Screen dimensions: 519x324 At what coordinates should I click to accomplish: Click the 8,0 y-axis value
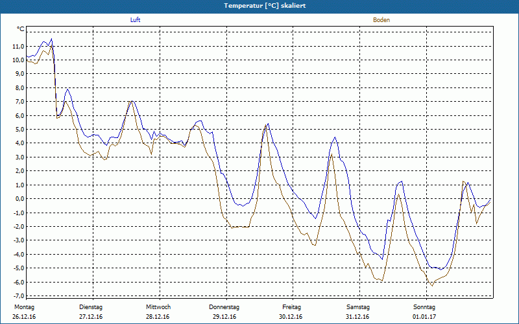19,88
